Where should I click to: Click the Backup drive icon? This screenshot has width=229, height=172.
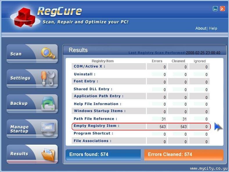click(48, 104)
